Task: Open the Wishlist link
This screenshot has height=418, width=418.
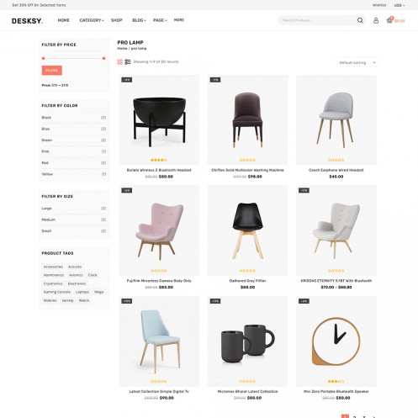Action: (x=379, y=5)
